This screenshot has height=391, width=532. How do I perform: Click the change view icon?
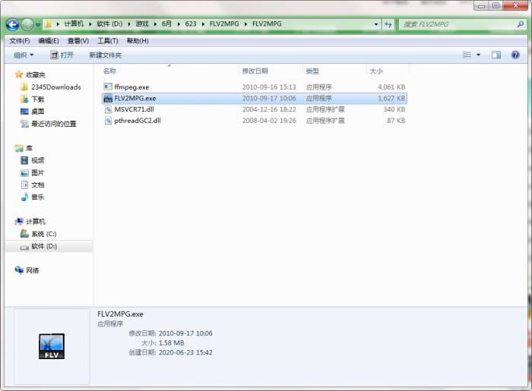(x=467, y=55)
